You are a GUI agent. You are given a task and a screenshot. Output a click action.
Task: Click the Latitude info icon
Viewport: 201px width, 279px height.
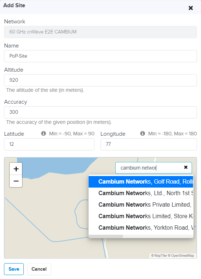tap(44, 133)
